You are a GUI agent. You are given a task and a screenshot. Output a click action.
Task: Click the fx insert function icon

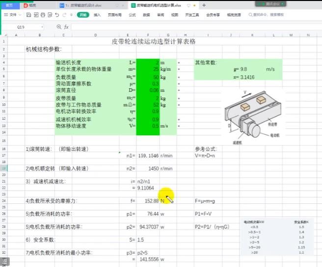click(x=66, y=27)
